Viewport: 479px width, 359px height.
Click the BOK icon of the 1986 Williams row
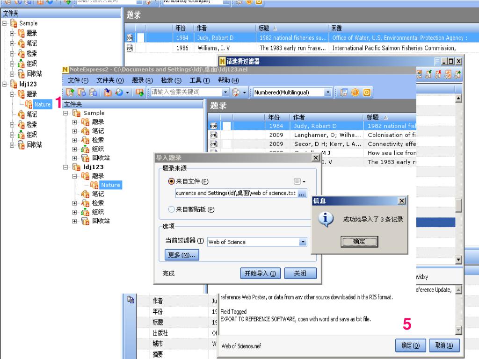coord(130,48)
